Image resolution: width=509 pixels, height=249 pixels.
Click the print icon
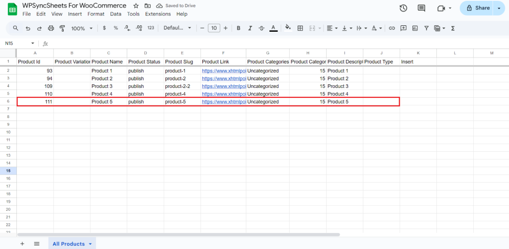click(x=51, y=28)
